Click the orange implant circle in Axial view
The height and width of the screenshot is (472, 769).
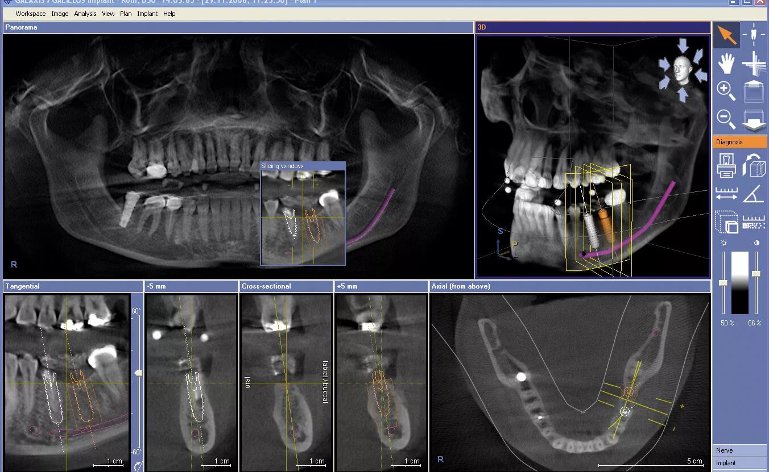click(x=629, y=391)
